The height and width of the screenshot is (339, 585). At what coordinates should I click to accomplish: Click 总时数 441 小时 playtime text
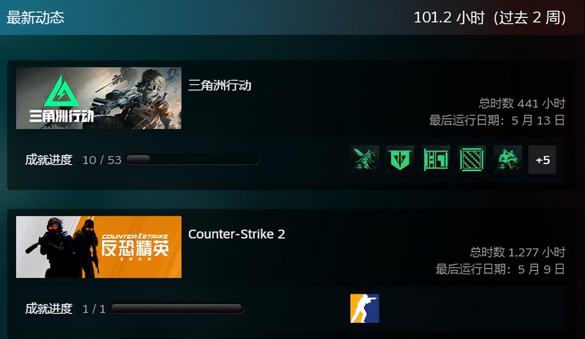522,104
